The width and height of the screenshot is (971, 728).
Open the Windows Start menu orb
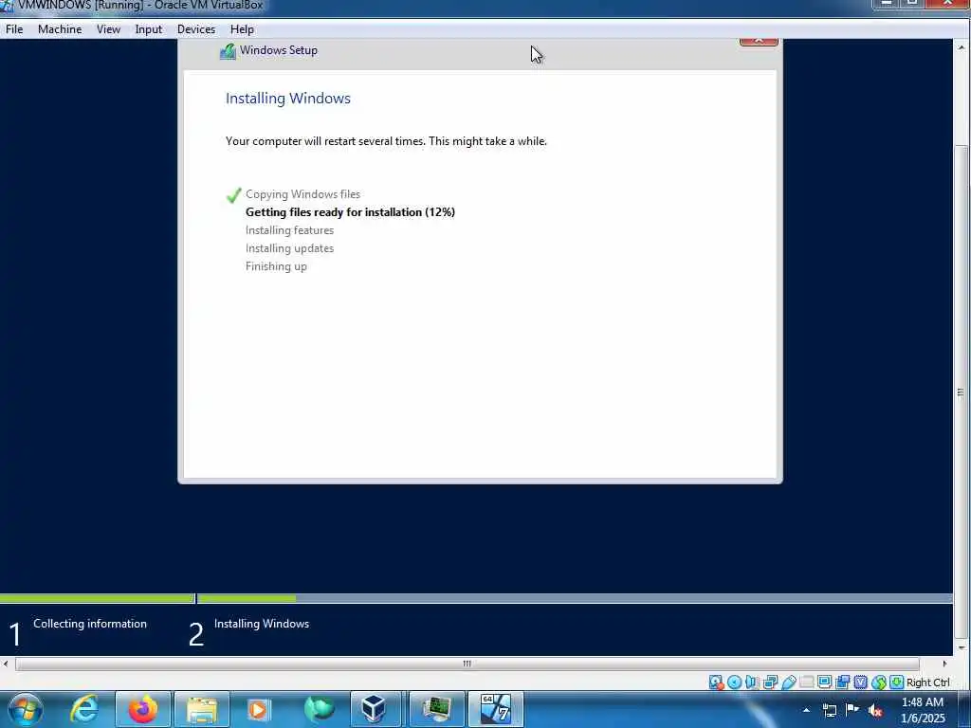click(x=26, y=709)
